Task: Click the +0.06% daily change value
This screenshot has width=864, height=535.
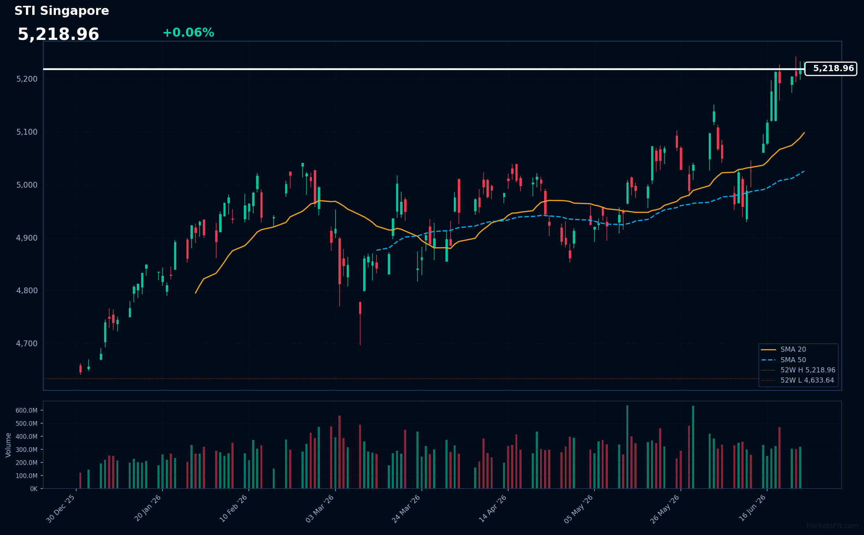Action: [x=188, y=33]
